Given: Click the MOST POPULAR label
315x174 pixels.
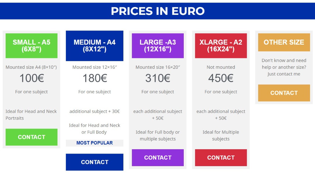Looking at the screenshot, I should point(94,143).
